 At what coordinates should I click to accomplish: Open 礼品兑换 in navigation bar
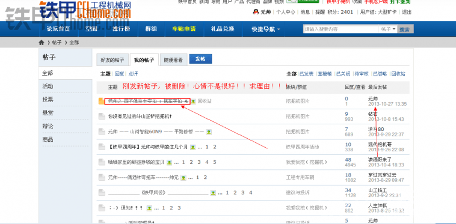[223, 29]
